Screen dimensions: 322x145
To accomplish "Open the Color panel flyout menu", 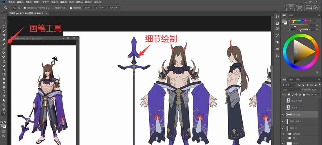I will 318,15.
